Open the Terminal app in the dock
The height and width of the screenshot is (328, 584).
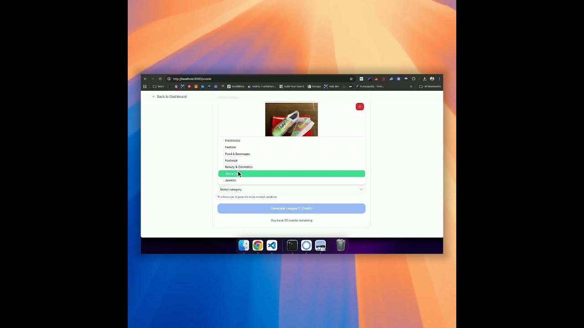tap(292, 246)
